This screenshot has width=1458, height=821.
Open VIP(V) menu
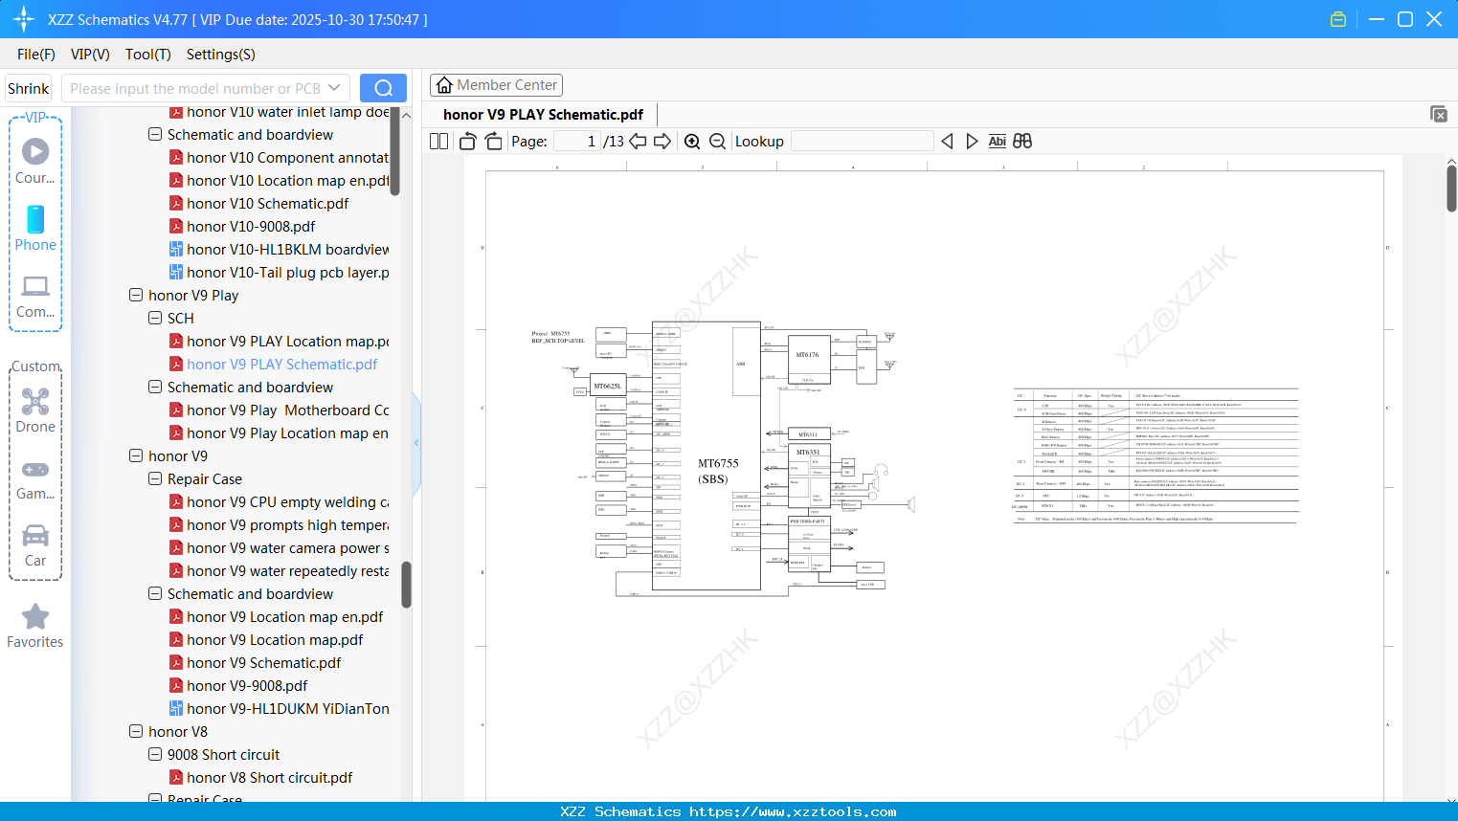pyautogui.click(x=90, y=55)
